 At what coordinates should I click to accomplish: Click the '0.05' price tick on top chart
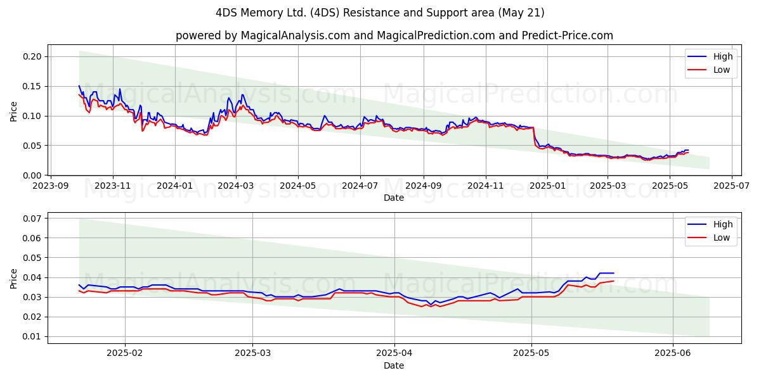click(33, 146)
